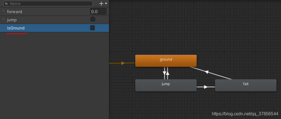Select the entry transition arrow to ground
Viewport: 281px width, 119px height.
[x=123, y=63]
